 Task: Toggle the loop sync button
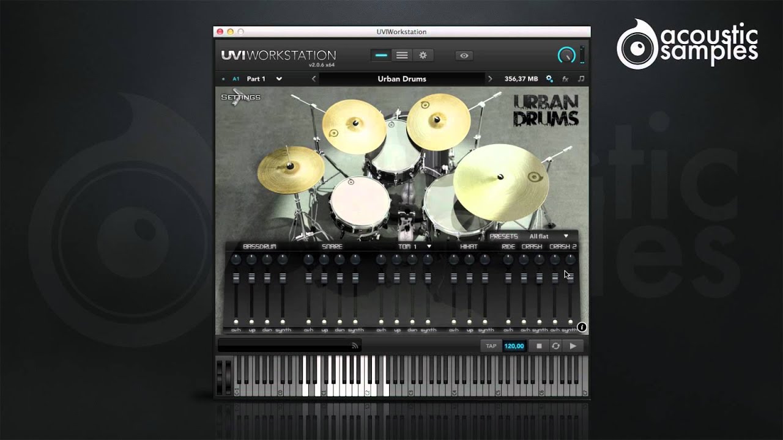pyautogui.click(x=555, y=346)
